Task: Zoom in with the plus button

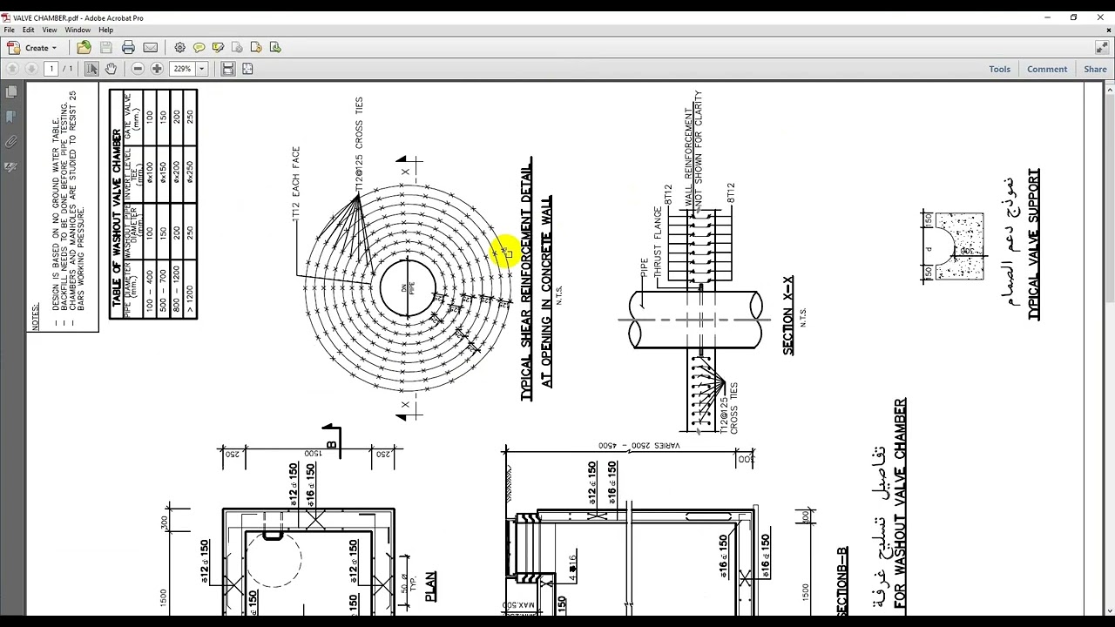Action: (x=157, y=69)
